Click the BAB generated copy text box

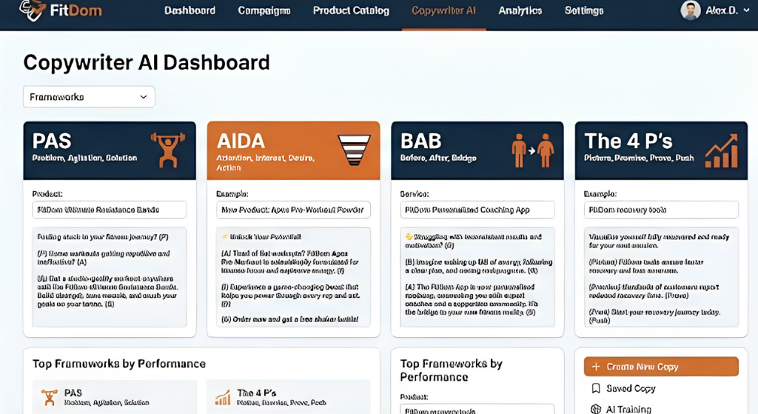[477, 277]
